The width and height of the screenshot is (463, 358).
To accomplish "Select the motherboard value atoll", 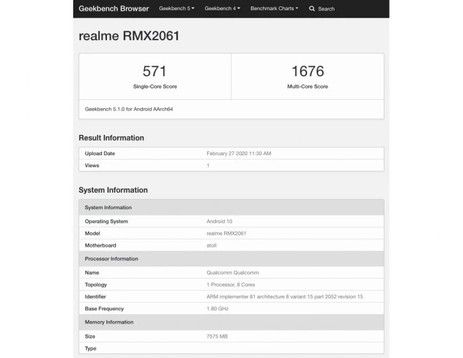I will [x=211, y=245].
